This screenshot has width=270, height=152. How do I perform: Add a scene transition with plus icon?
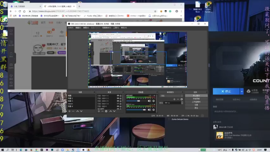tap(174, 99)
